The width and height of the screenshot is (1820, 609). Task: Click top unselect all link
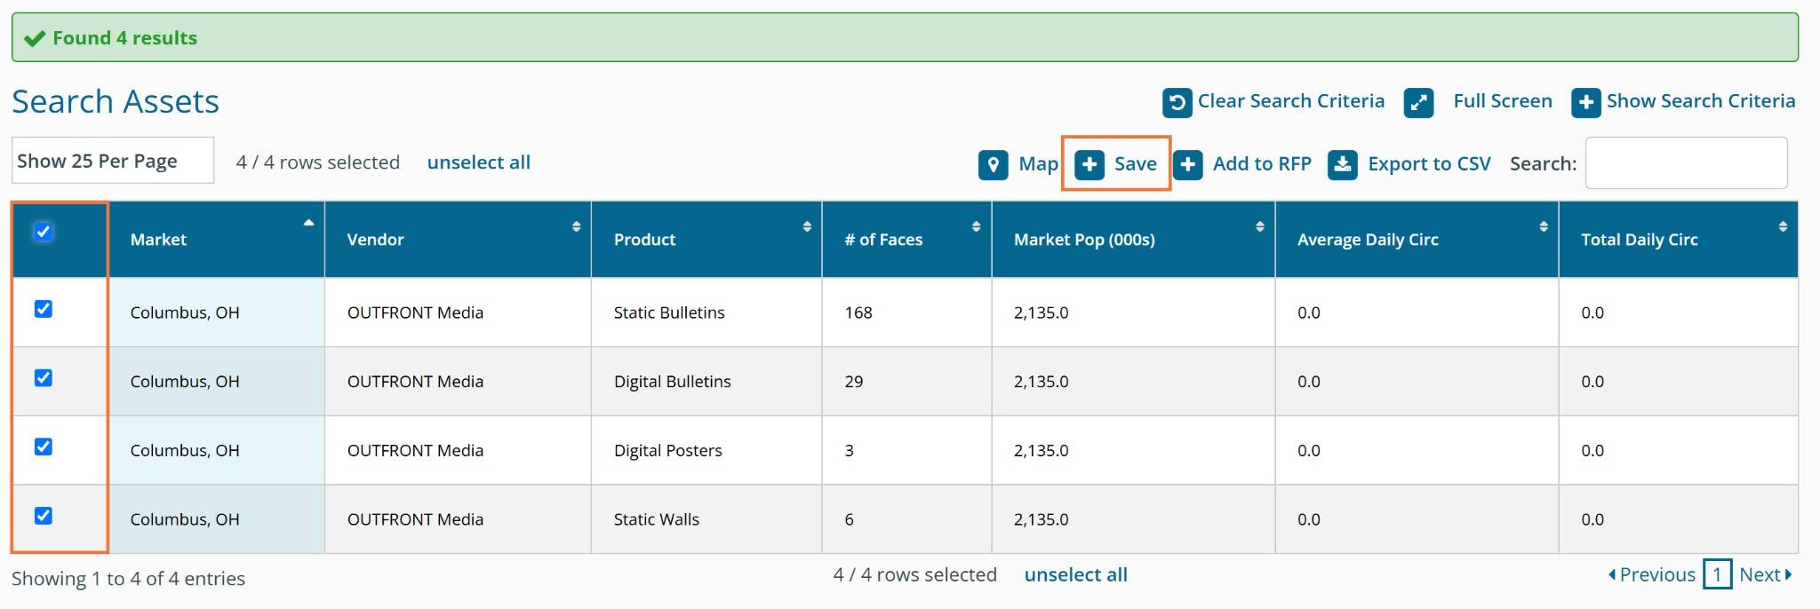click(x=478, y=162)
